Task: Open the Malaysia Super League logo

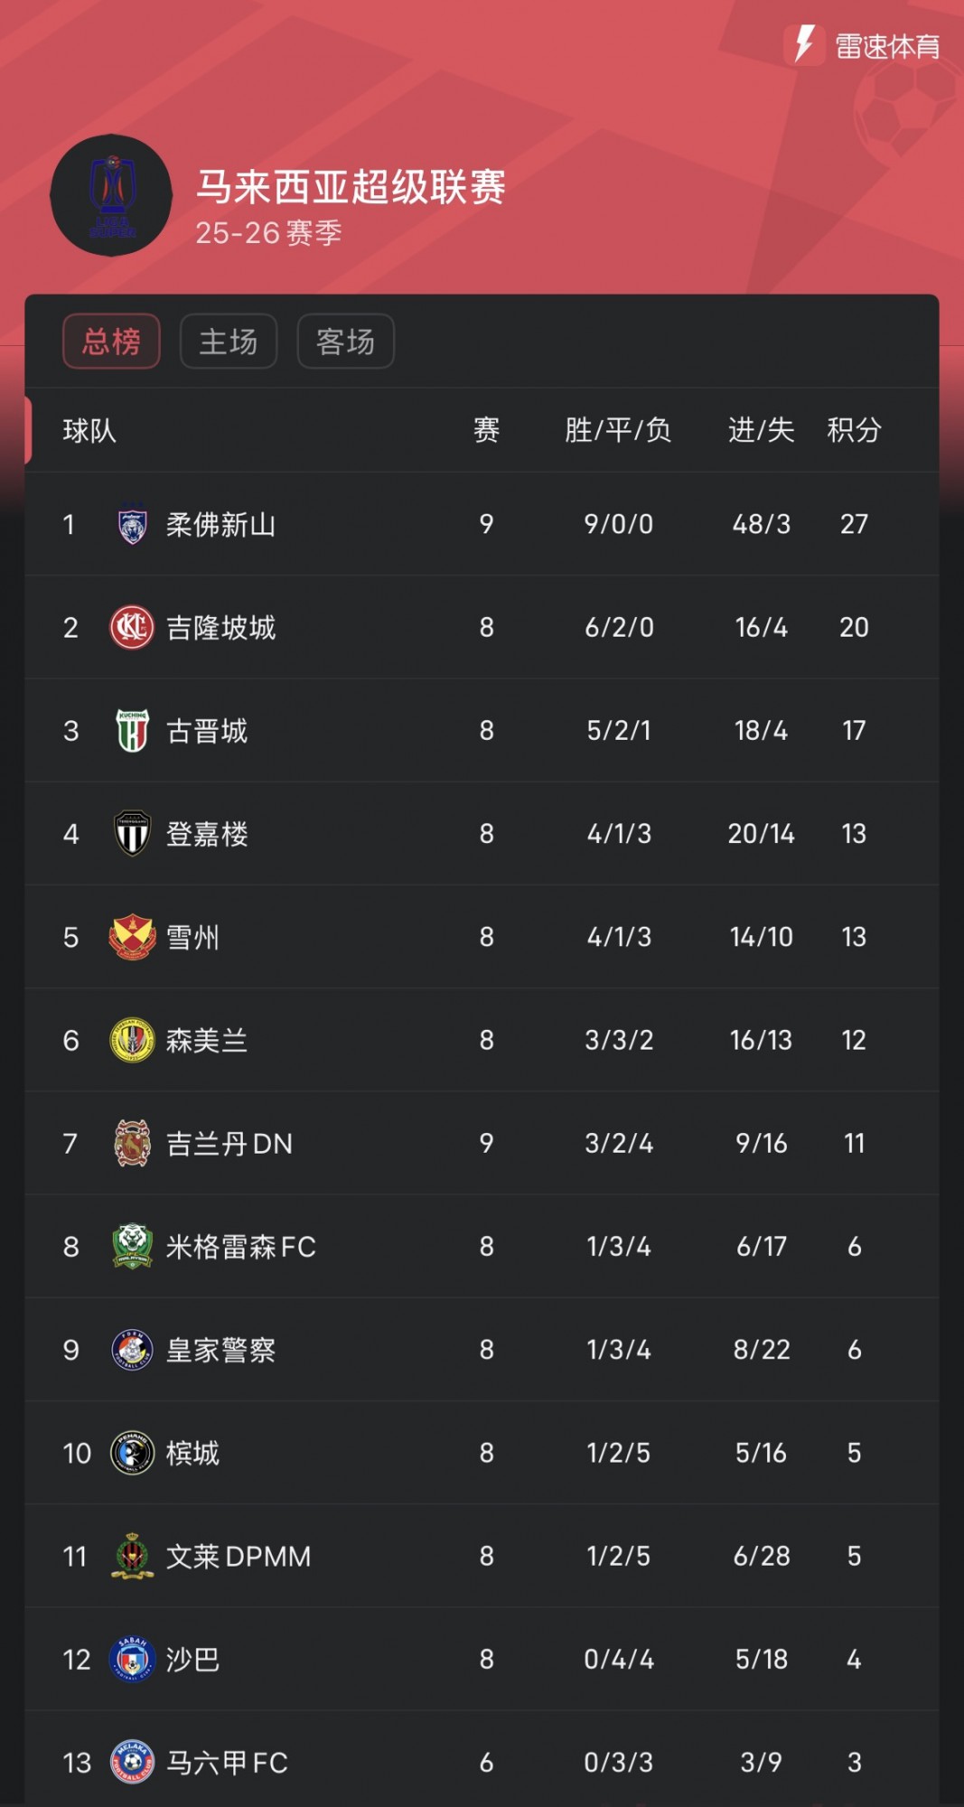Action: (111, 195)
